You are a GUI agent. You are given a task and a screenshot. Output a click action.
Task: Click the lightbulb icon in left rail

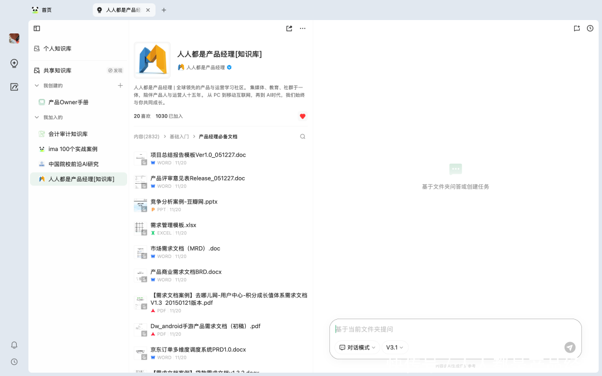click(x=14, y=64)
